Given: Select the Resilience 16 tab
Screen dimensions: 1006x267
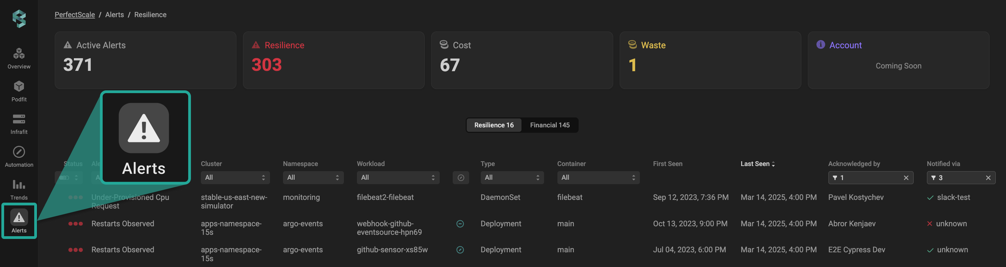Looking at the screenshot, I should (x=494, y=125).
